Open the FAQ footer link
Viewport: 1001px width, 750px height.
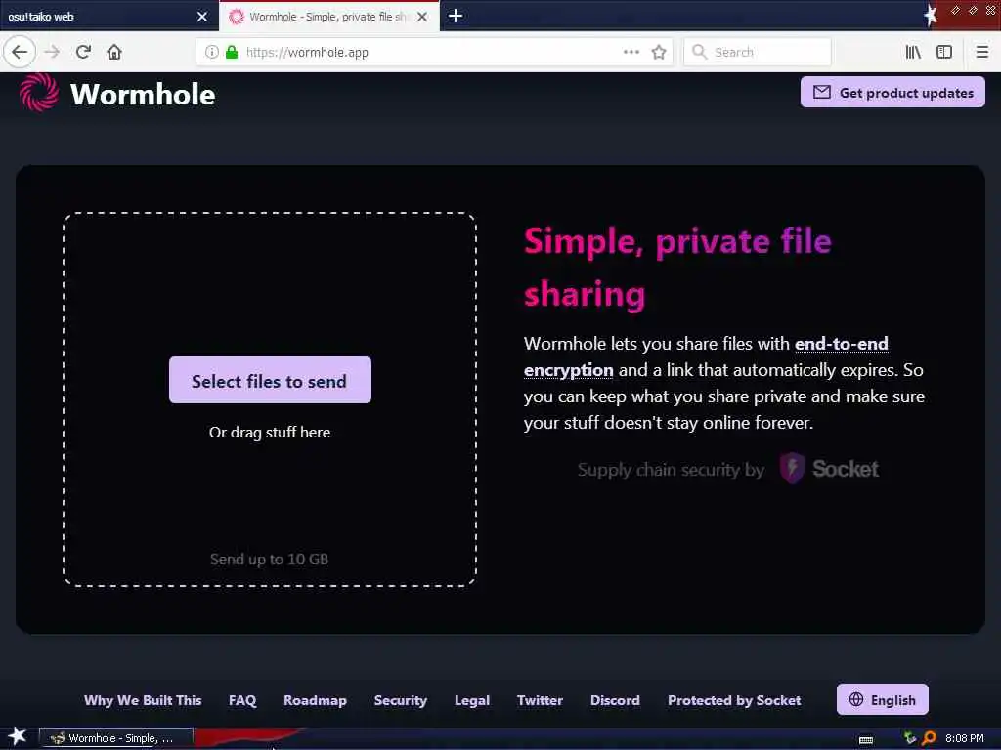coord(242,700)
